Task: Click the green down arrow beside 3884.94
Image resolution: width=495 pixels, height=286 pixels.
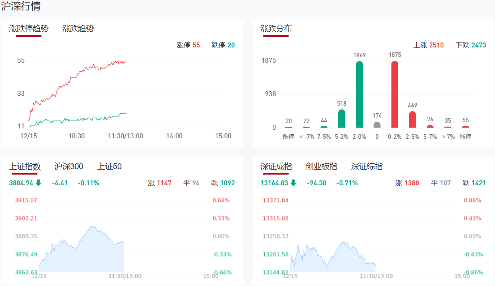Action: (38, 183)
